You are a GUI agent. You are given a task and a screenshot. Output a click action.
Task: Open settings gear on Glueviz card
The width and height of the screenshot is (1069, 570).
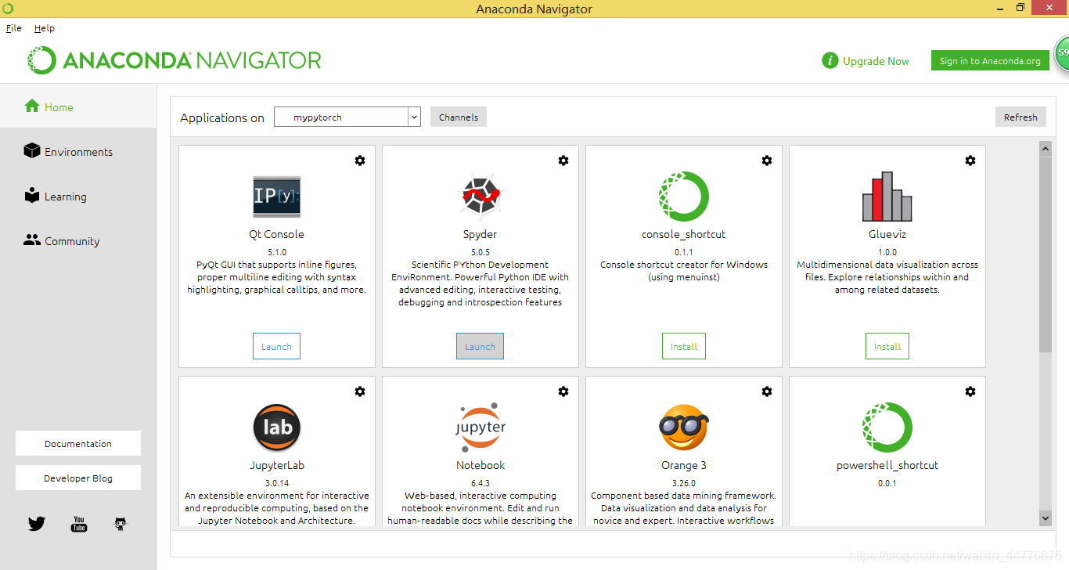970,161
